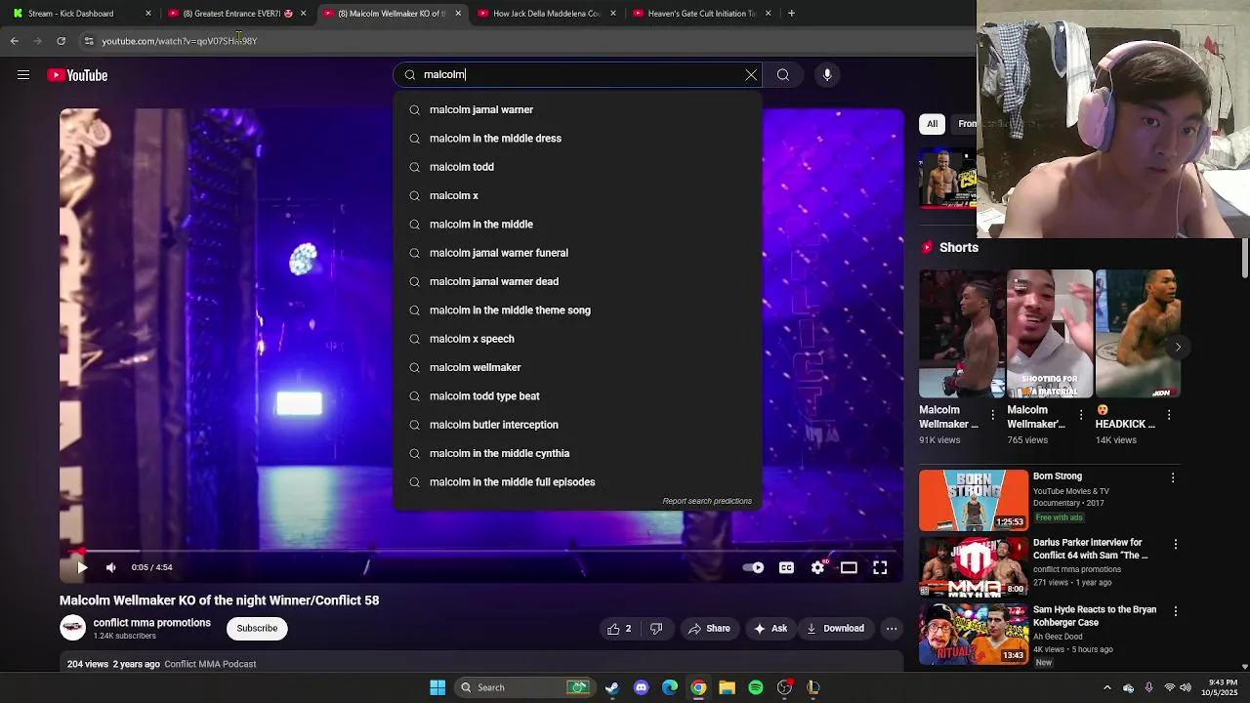
Task: Enter full screen mode
Action: [x=880, y=567]
